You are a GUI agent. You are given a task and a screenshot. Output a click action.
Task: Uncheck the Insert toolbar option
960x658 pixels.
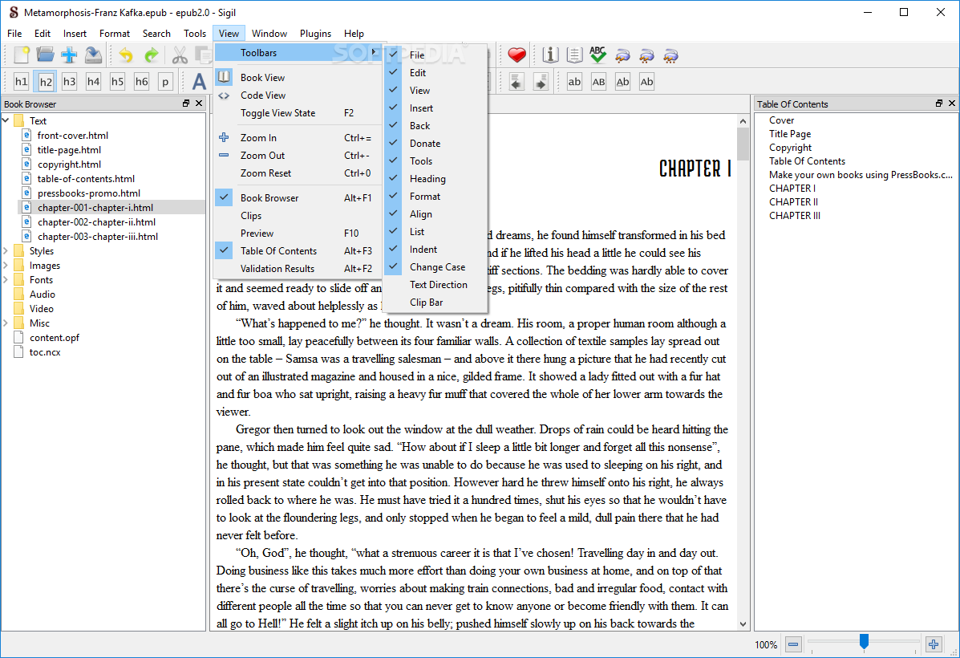tap(436, 108)
